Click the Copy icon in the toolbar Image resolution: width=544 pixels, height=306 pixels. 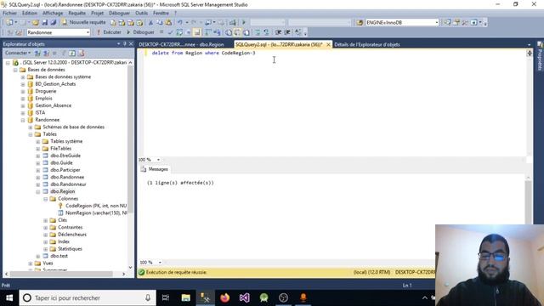159,22
